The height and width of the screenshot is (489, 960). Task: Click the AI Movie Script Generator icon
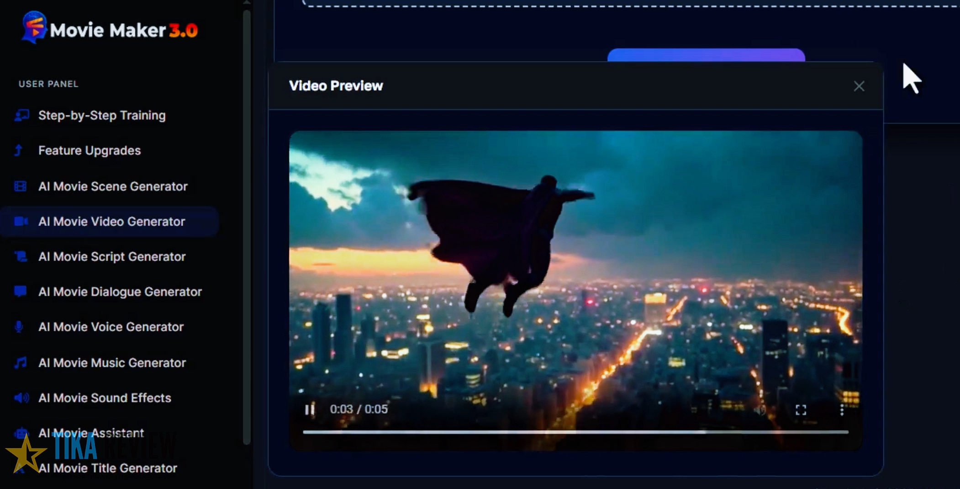click(x=21, y=256)
